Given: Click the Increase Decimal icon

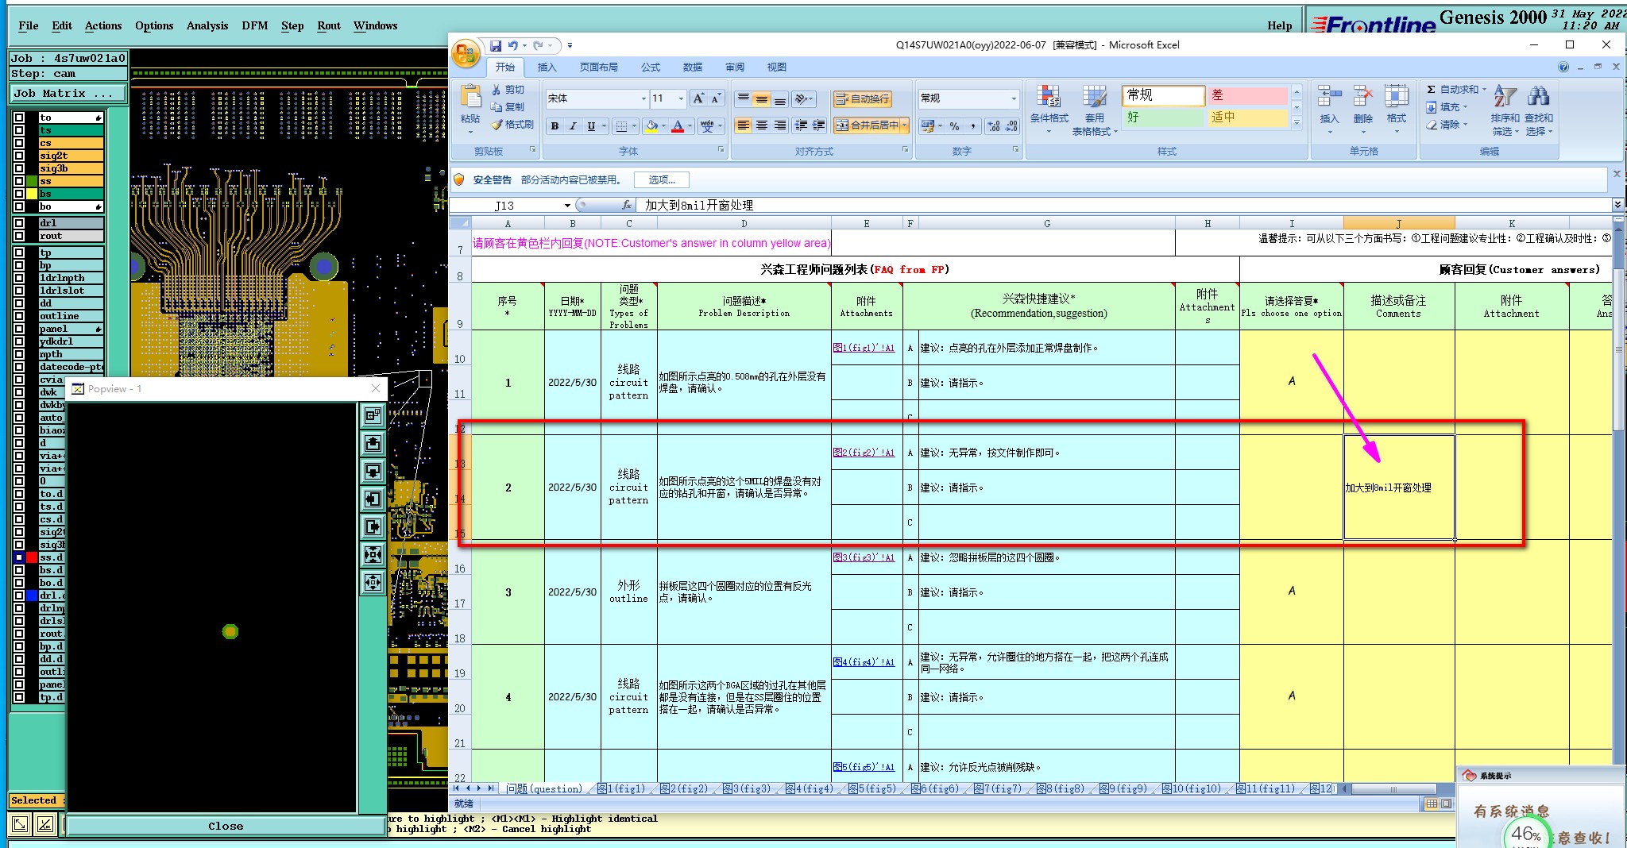Looking at the screenshot, I should [x=994, y=126].
